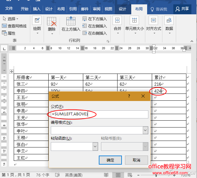The width and height of the screenshot is (197, 178).
Task: Open the Rows and Columns dialog launcher
Action: coord(108,41)
